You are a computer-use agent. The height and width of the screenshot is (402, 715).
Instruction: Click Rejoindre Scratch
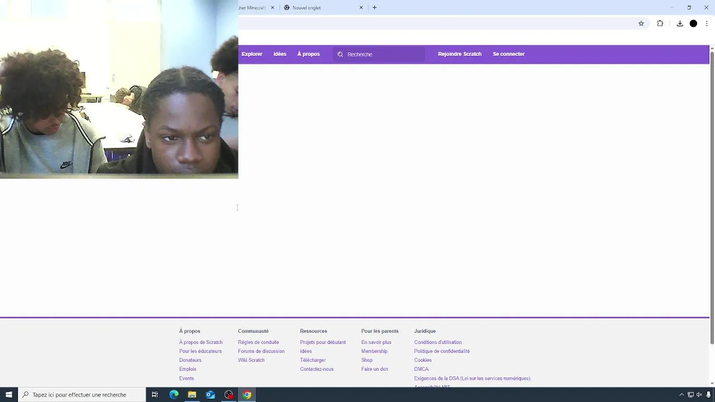coord(460,54)
